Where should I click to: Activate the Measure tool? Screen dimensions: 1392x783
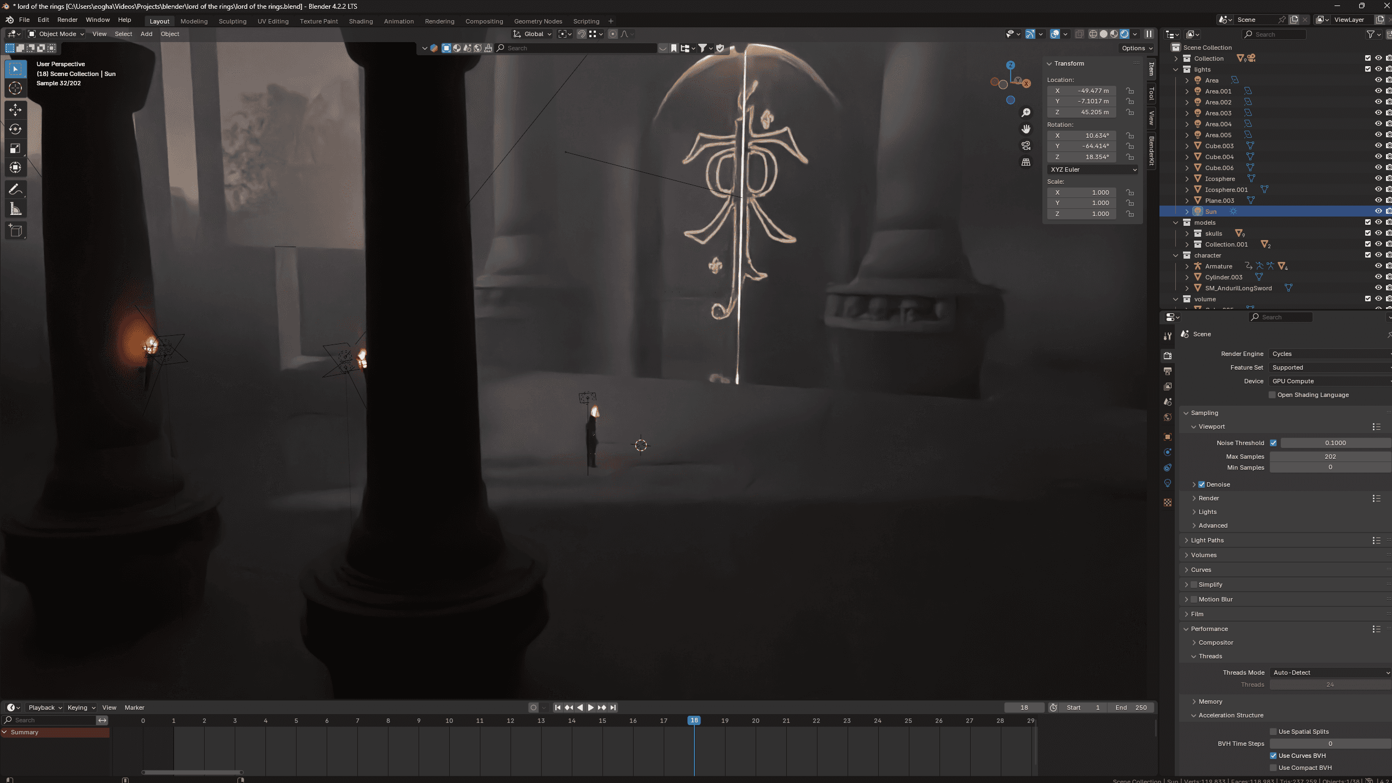click(x=15, y=209)
